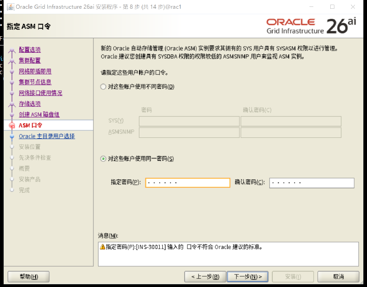This screenshot has height=287, width=367.
Task: Click the INS-30011 warning message text
Action: (184, 247)
